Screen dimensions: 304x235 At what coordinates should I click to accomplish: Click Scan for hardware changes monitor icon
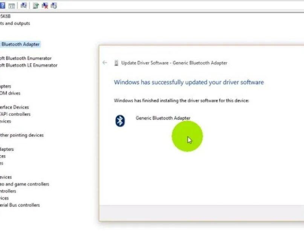pos(24,5)
